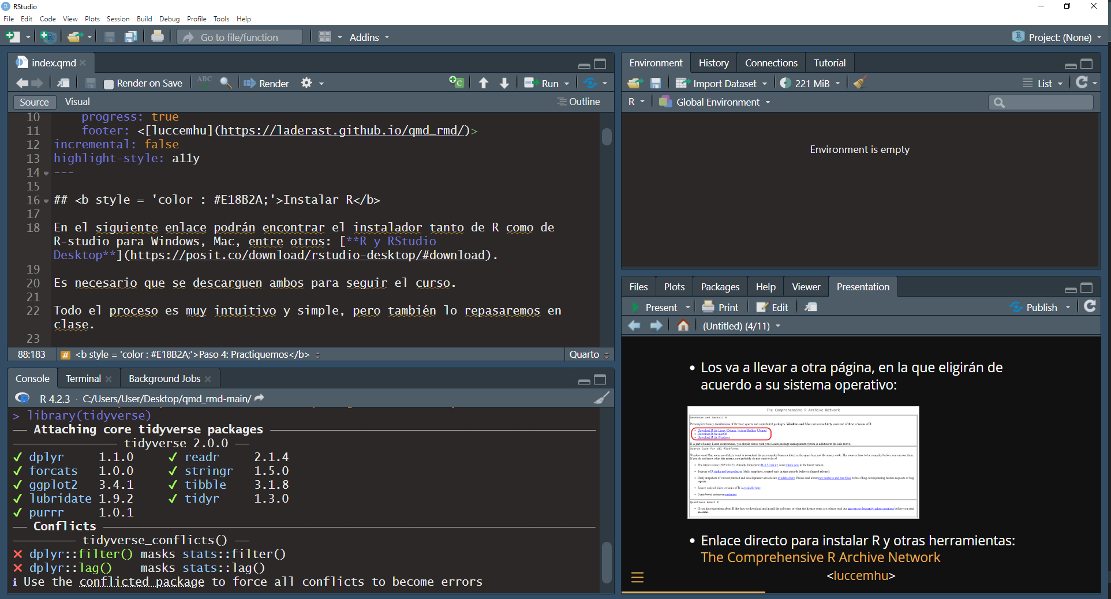The width and height of the screenshot is (1111, 599).
Task: Switch the editor to Visual mode
Action: [x=77, y=102]
